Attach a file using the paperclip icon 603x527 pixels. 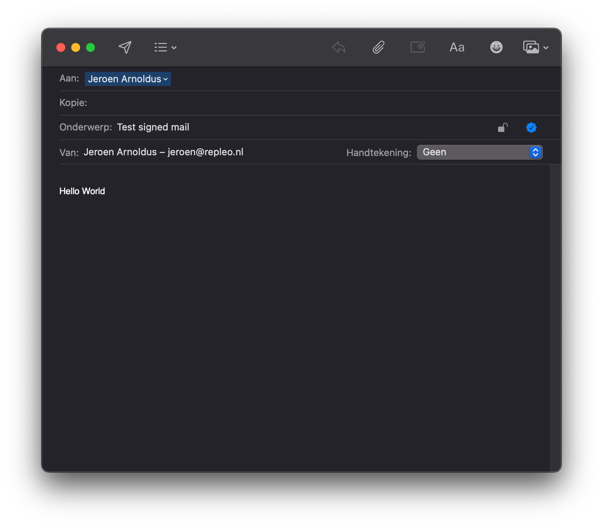tap(378, 47)
